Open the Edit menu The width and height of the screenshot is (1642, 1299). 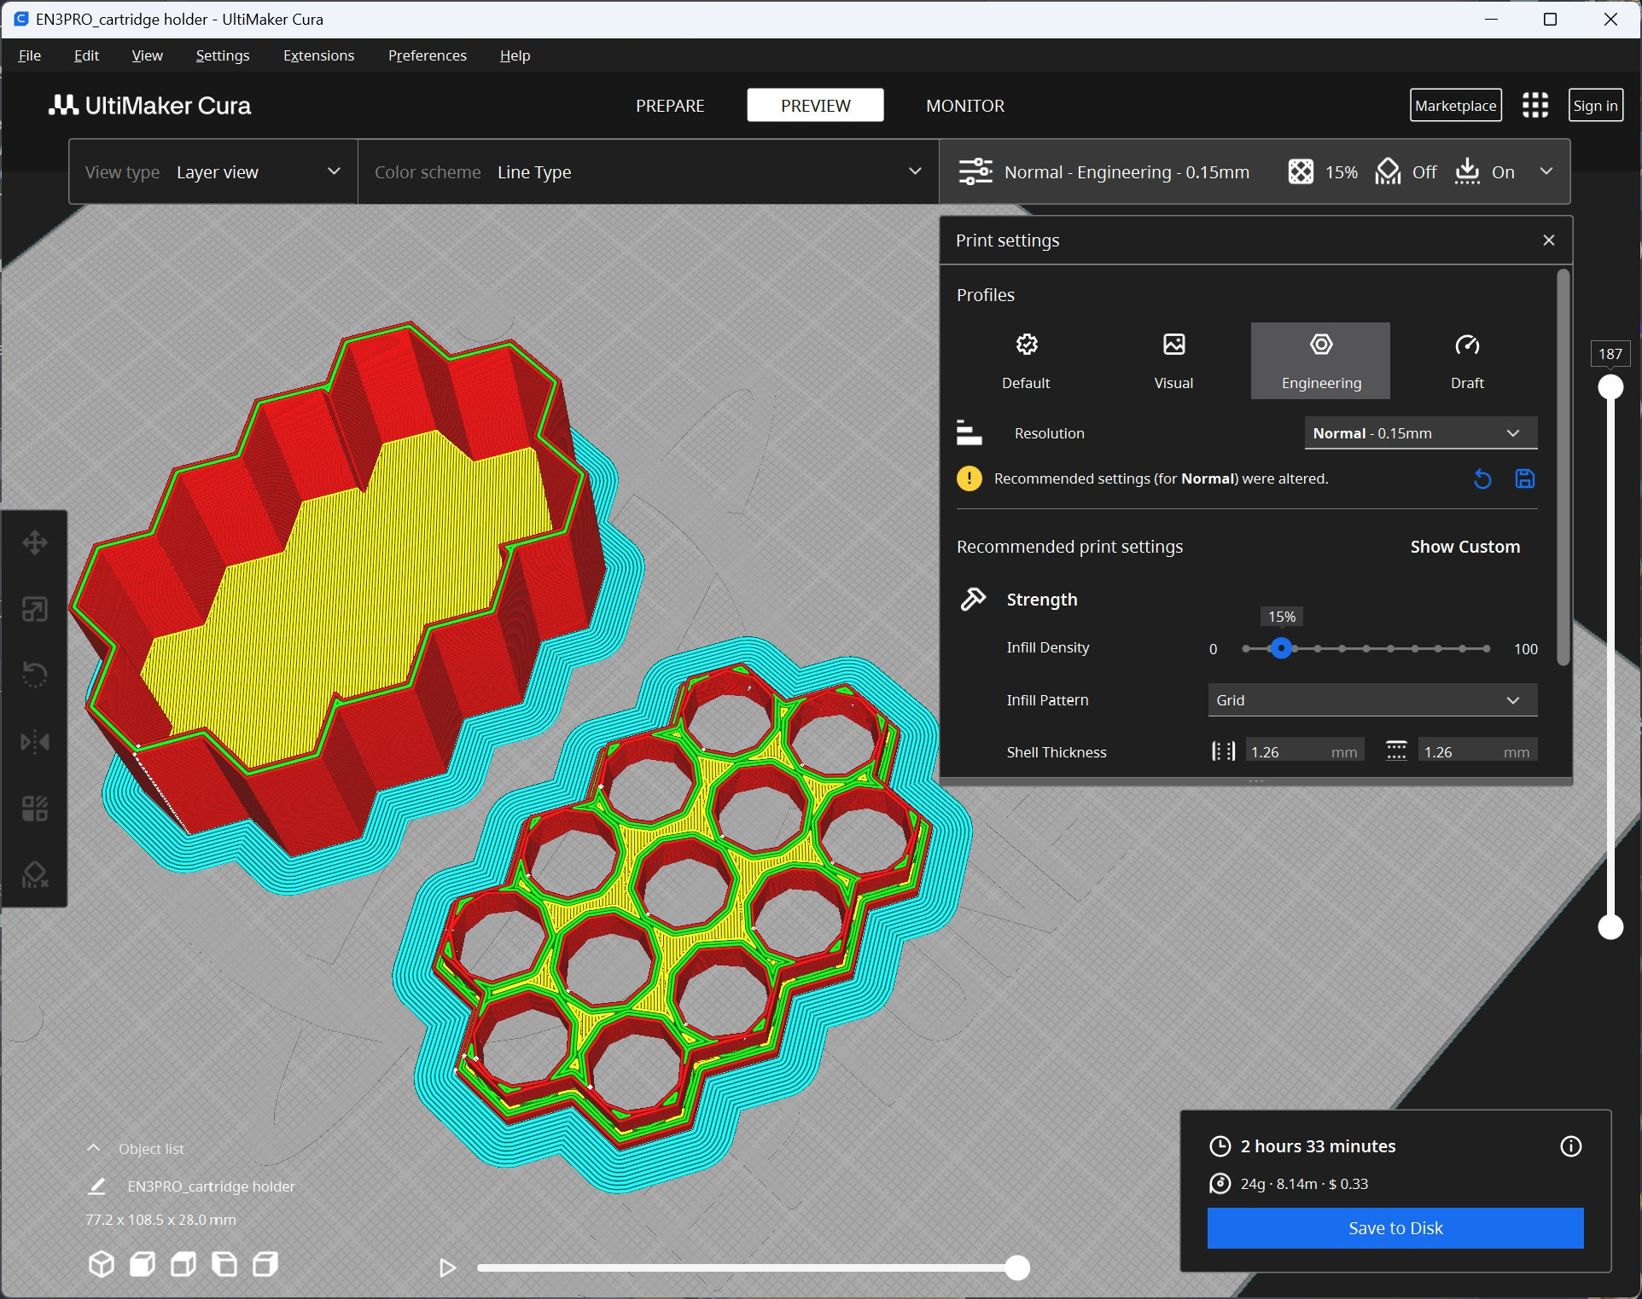[x=86, y=55]
